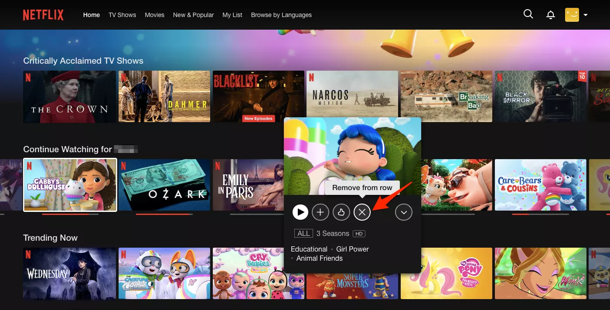
Task: Open the Dahmer thumbnail
Action: coord(164,96)
